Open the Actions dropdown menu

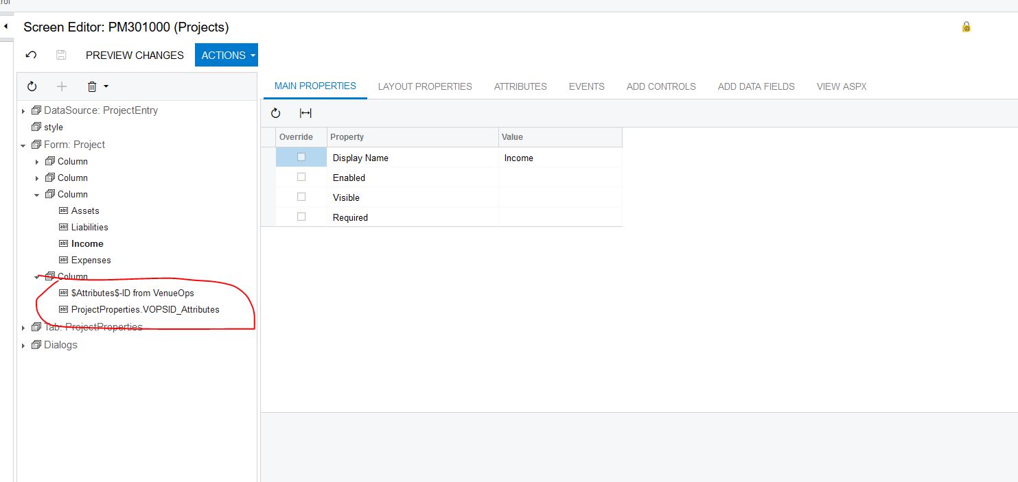click(227, 55)
